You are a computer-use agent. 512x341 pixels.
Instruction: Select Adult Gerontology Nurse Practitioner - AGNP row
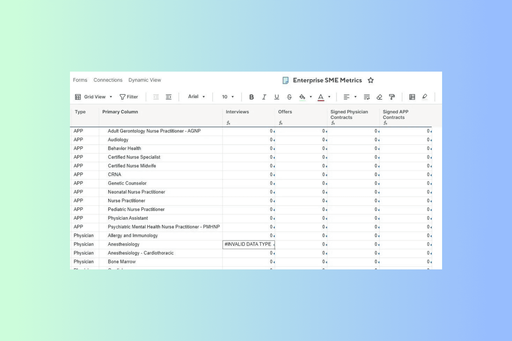[161, 131]
